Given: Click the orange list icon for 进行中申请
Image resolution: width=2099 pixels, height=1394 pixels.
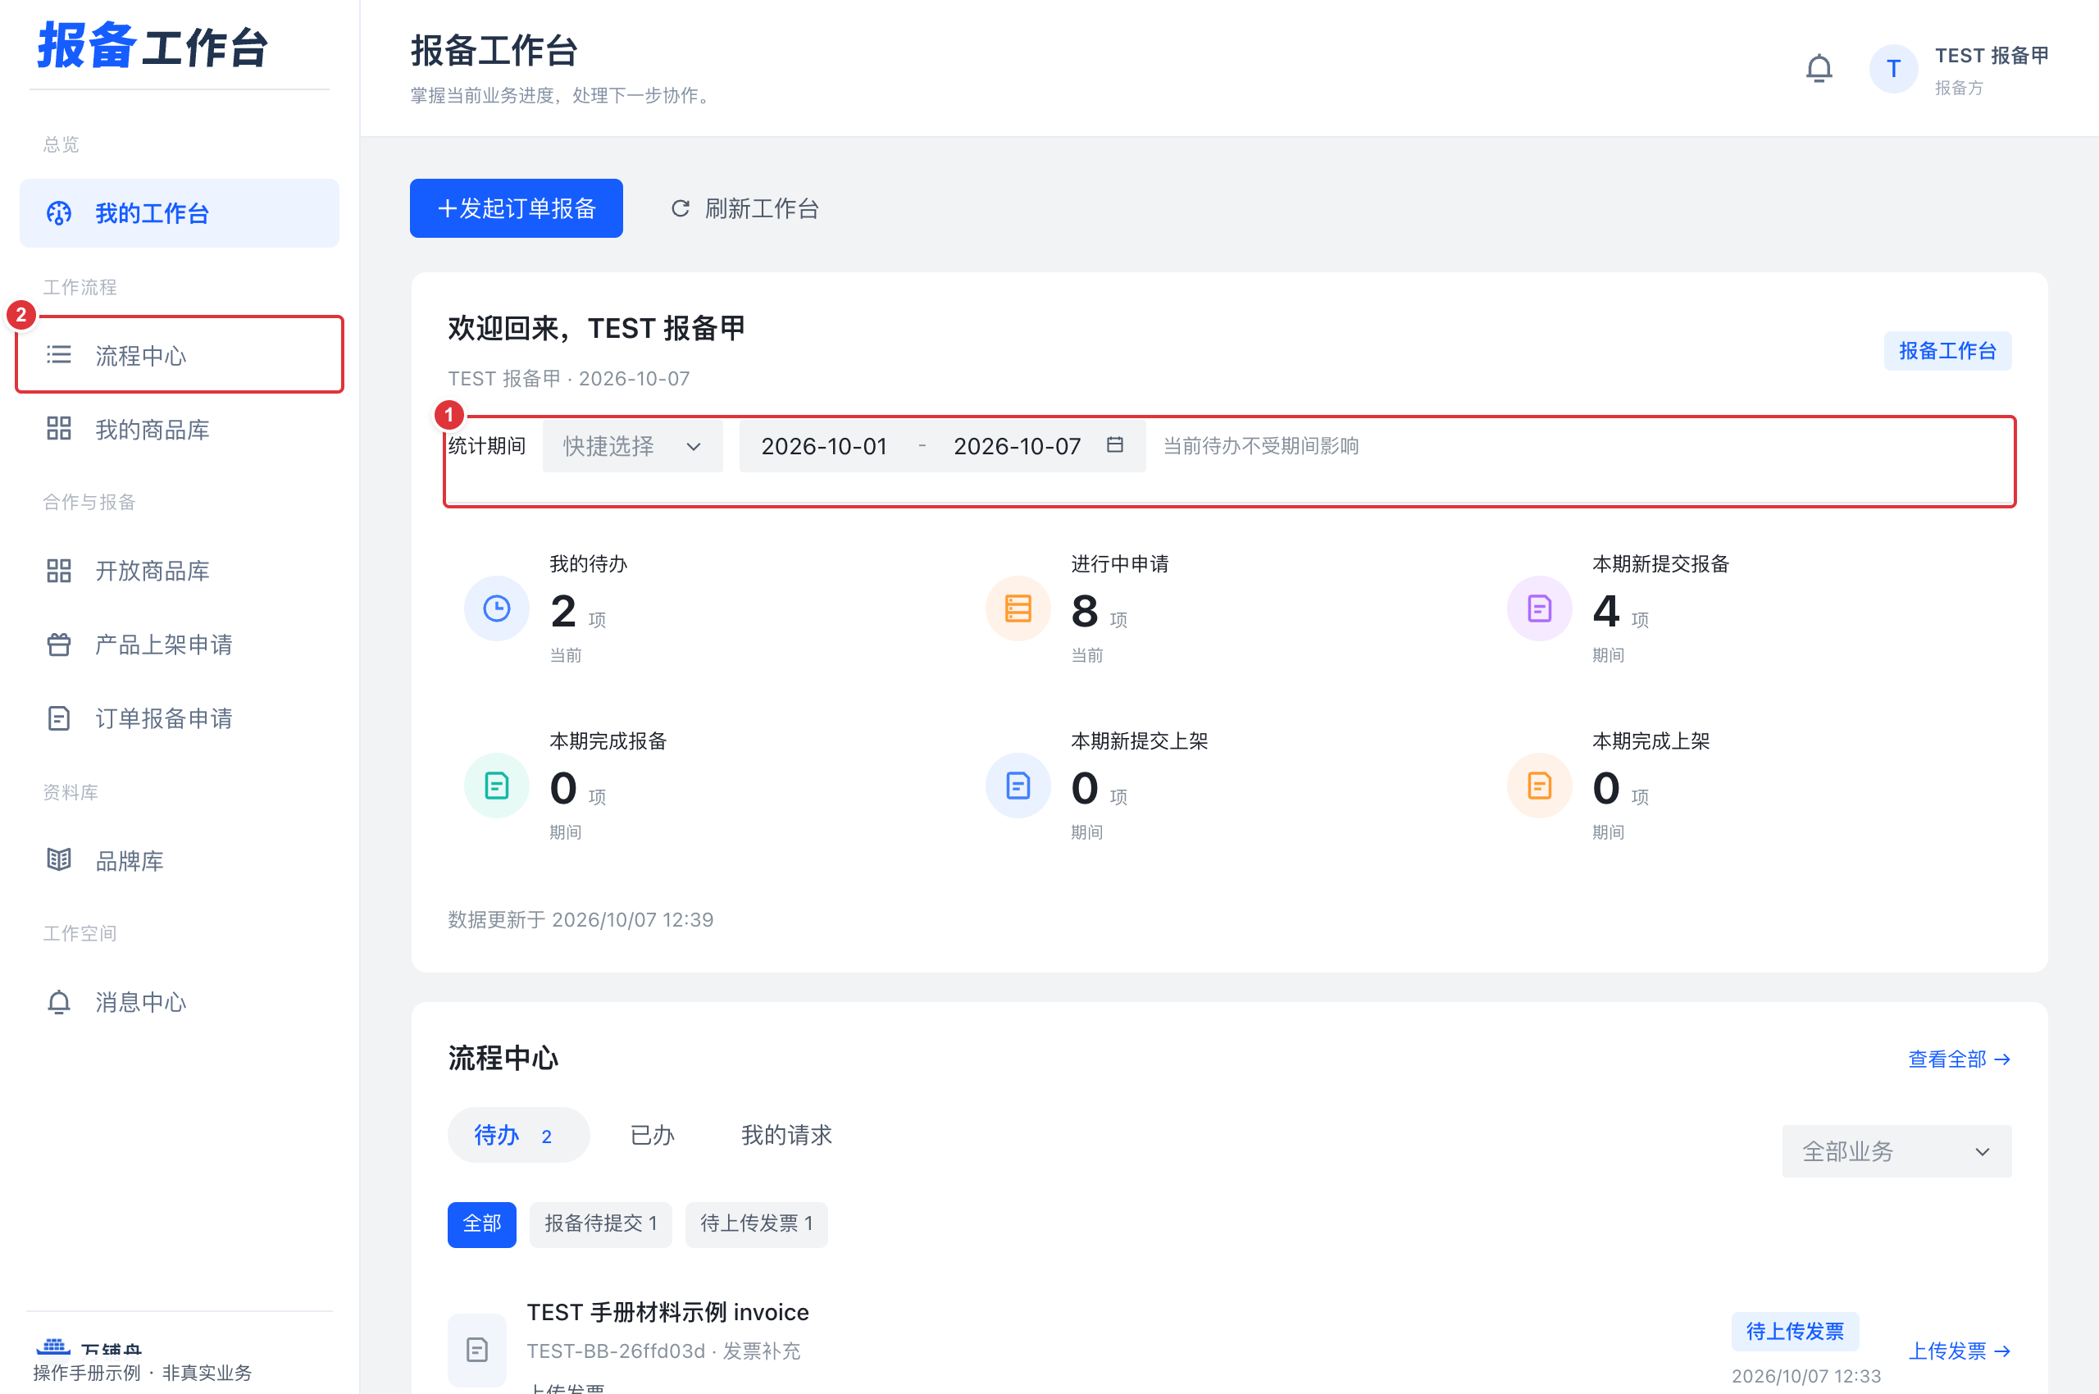Looking at the screenshot, I should click(x=1018, y=608).
